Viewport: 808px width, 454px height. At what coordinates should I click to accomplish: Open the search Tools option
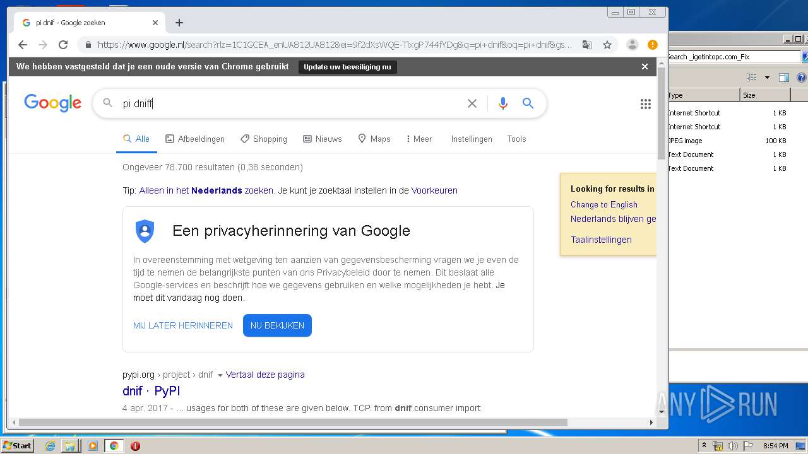point(516,139)
